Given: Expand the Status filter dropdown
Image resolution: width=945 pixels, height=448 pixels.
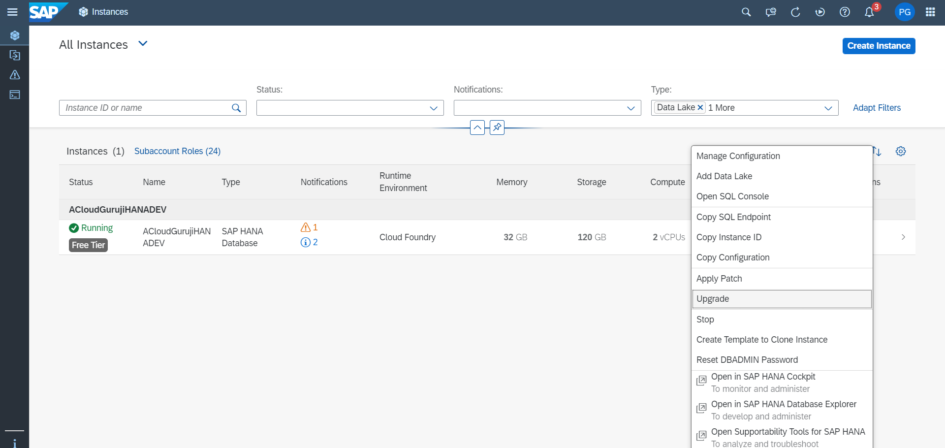Looking at the screenshot, I should [433, 108].
